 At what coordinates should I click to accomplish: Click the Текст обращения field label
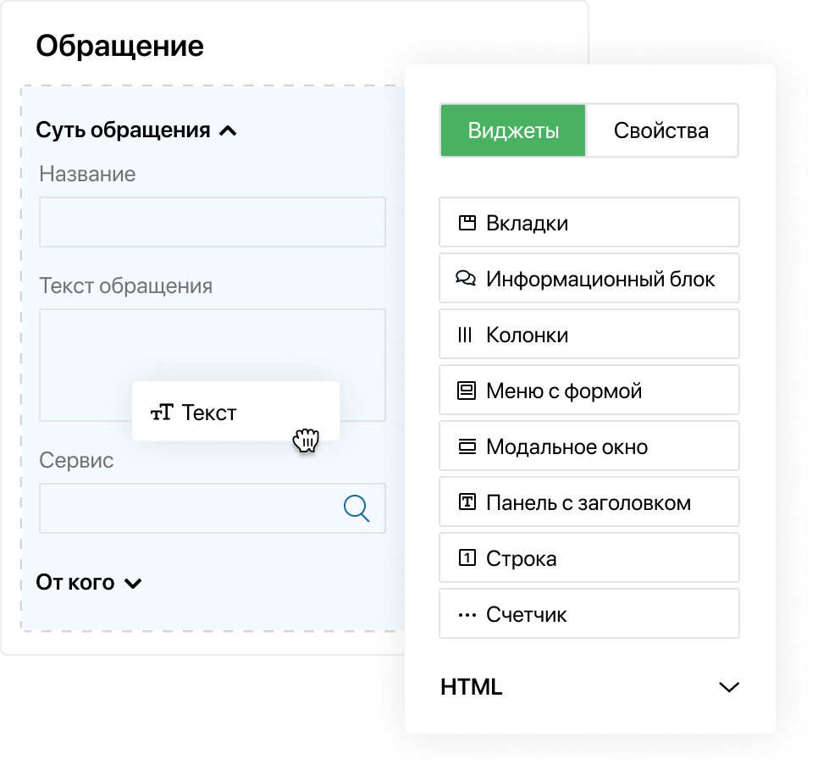tap(125, 286)
